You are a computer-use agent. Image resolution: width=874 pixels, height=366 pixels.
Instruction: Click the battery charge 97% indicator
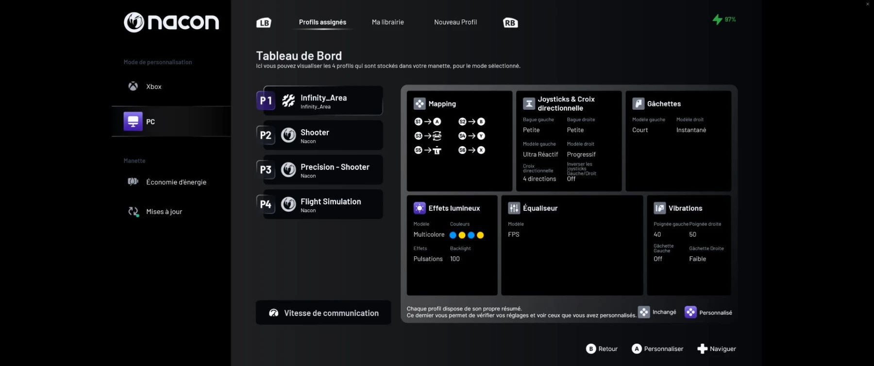pyautogui.click(x=724, y=19)
